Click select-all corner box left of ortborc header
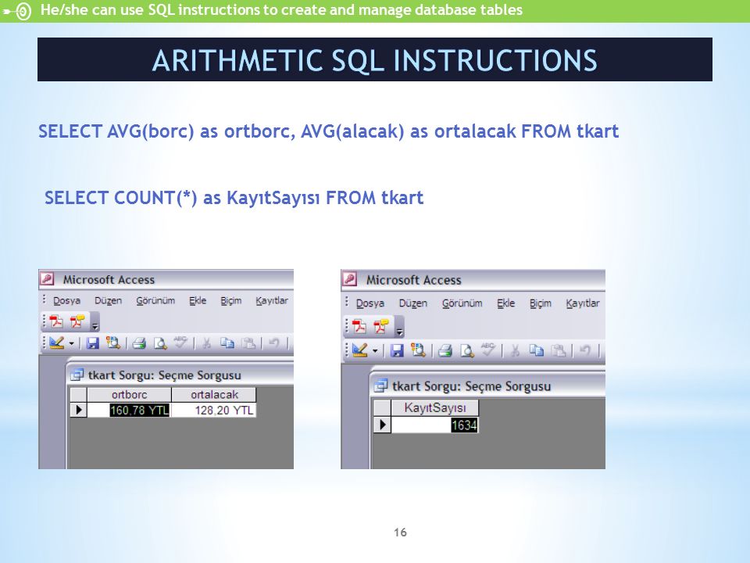750x563 pixels. click(78, 394)
